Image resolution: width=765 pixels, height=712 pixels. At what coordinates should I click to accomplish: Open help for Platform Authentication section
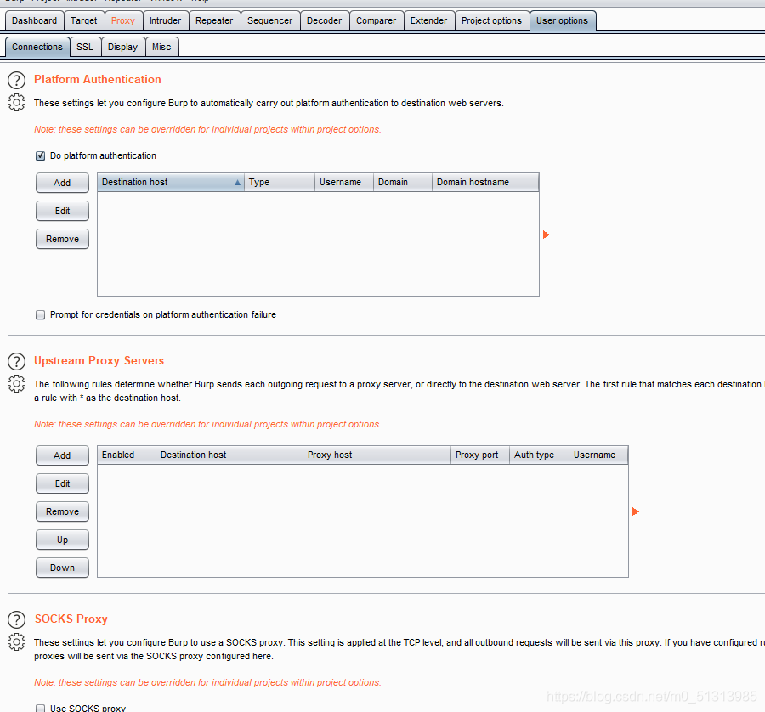(17, 80)
